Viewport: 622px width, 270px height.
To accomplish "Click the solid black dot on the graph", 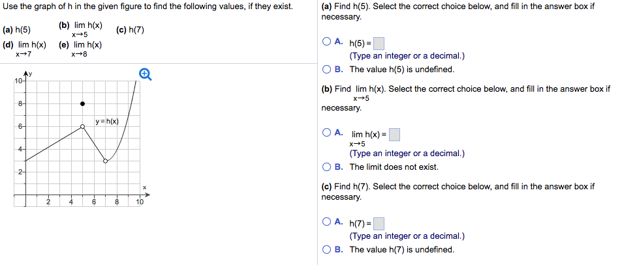I will (82, 103).
